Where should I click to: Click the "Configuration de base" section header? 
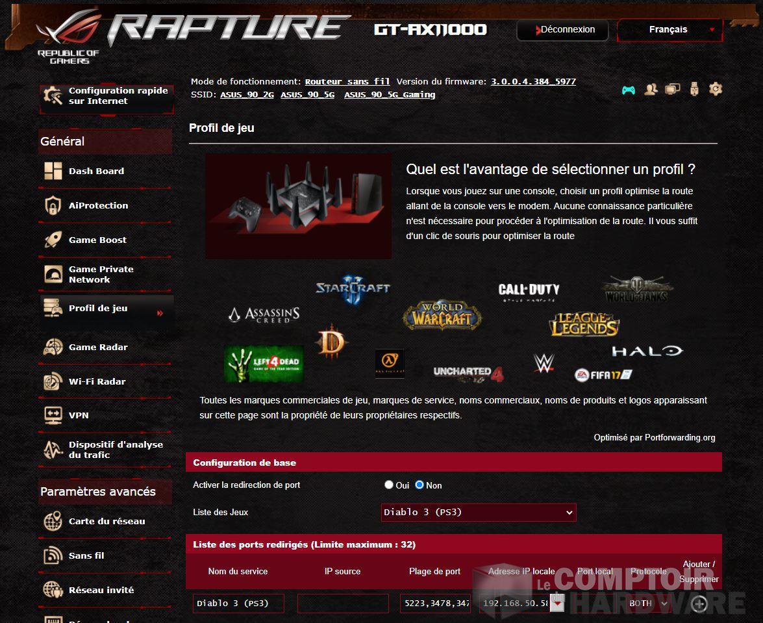click(454, 463)
